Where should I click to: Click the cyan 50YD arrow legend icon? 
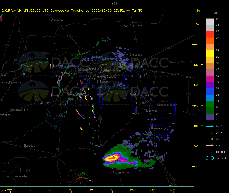coord(210,126)
